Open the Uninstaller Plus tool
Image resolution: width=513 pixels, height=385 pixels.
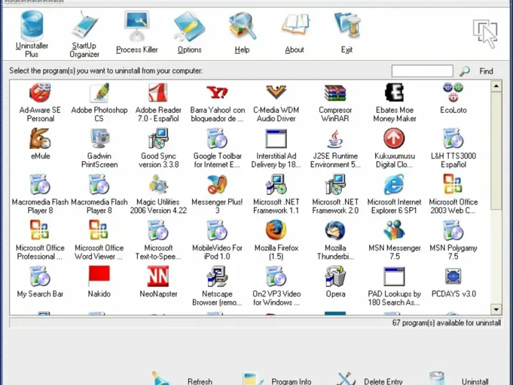point(31,34)
